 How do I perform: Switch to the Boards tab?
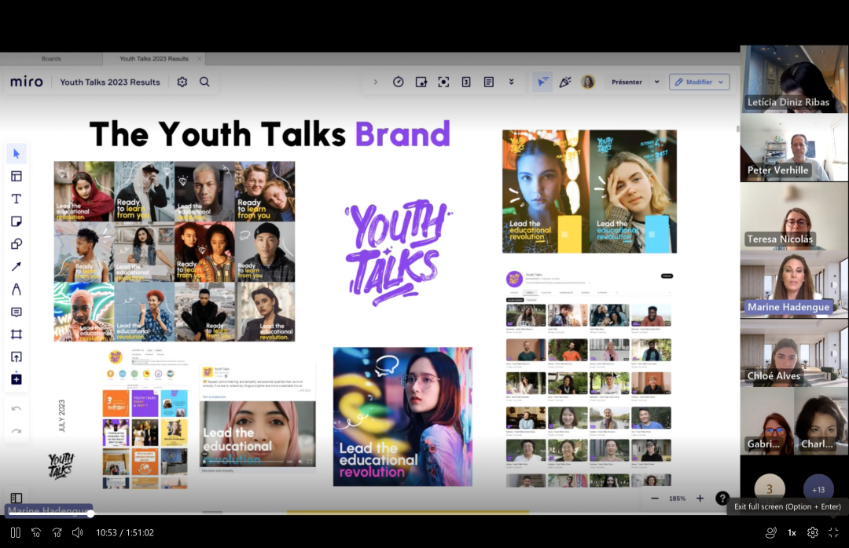(x=51, y=58)
